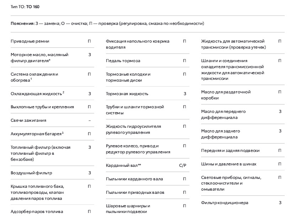This screenshot has width=306, height=219.
Task: Click 'Моторное масло, масляный фильтр двигателя' item
Action: coord(39,58)
